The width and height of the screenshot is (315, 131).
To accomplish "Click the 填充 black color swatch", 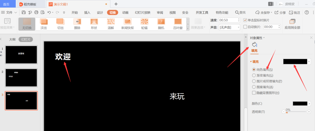I will point(295,62).
